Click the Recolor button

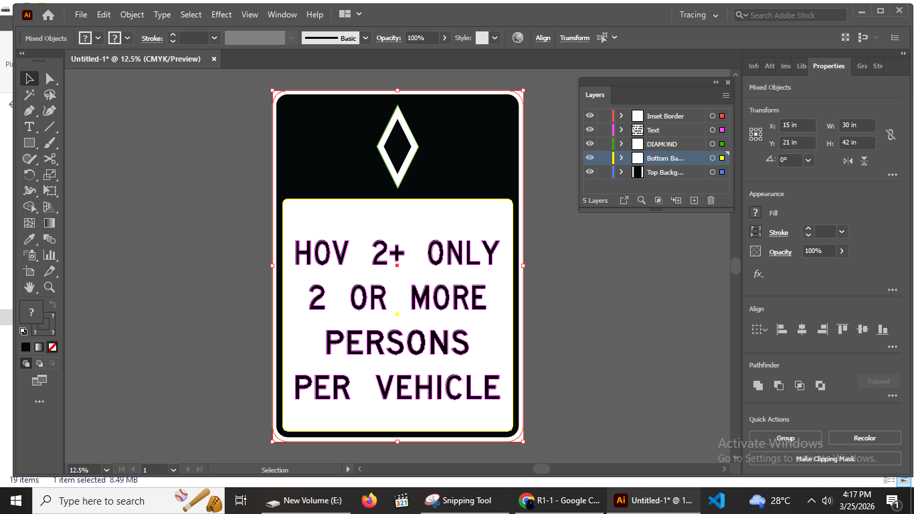[x=864, y=438]
